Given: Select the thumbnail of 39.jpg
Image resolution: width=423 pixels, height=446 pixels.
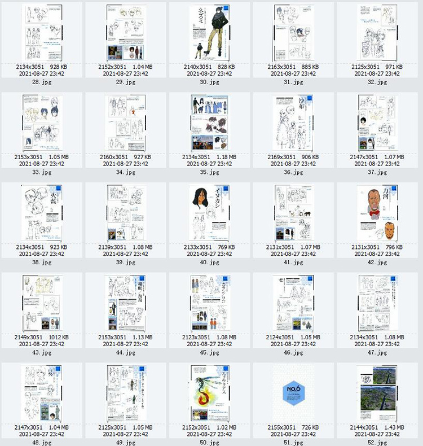Looking at the screenshot, I should tap(126, 213).
